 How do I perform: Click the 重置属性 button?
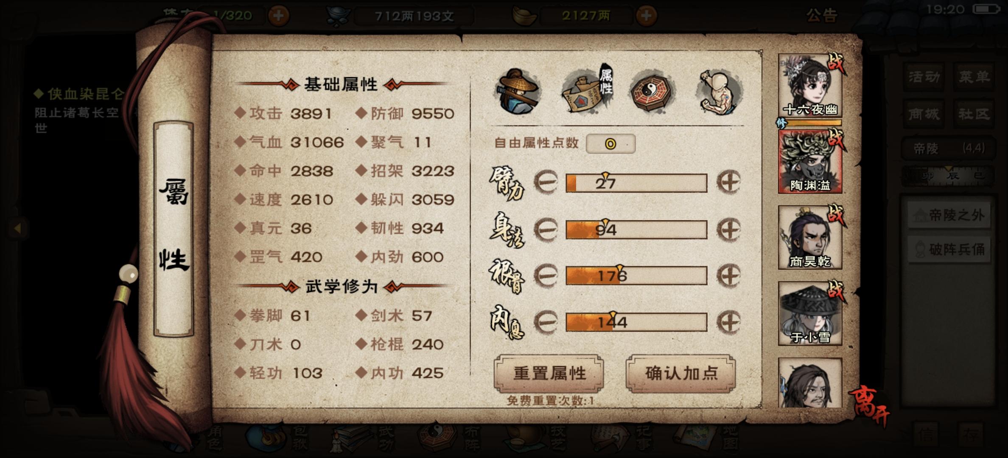pyautogui.click(x=549, y=373)
